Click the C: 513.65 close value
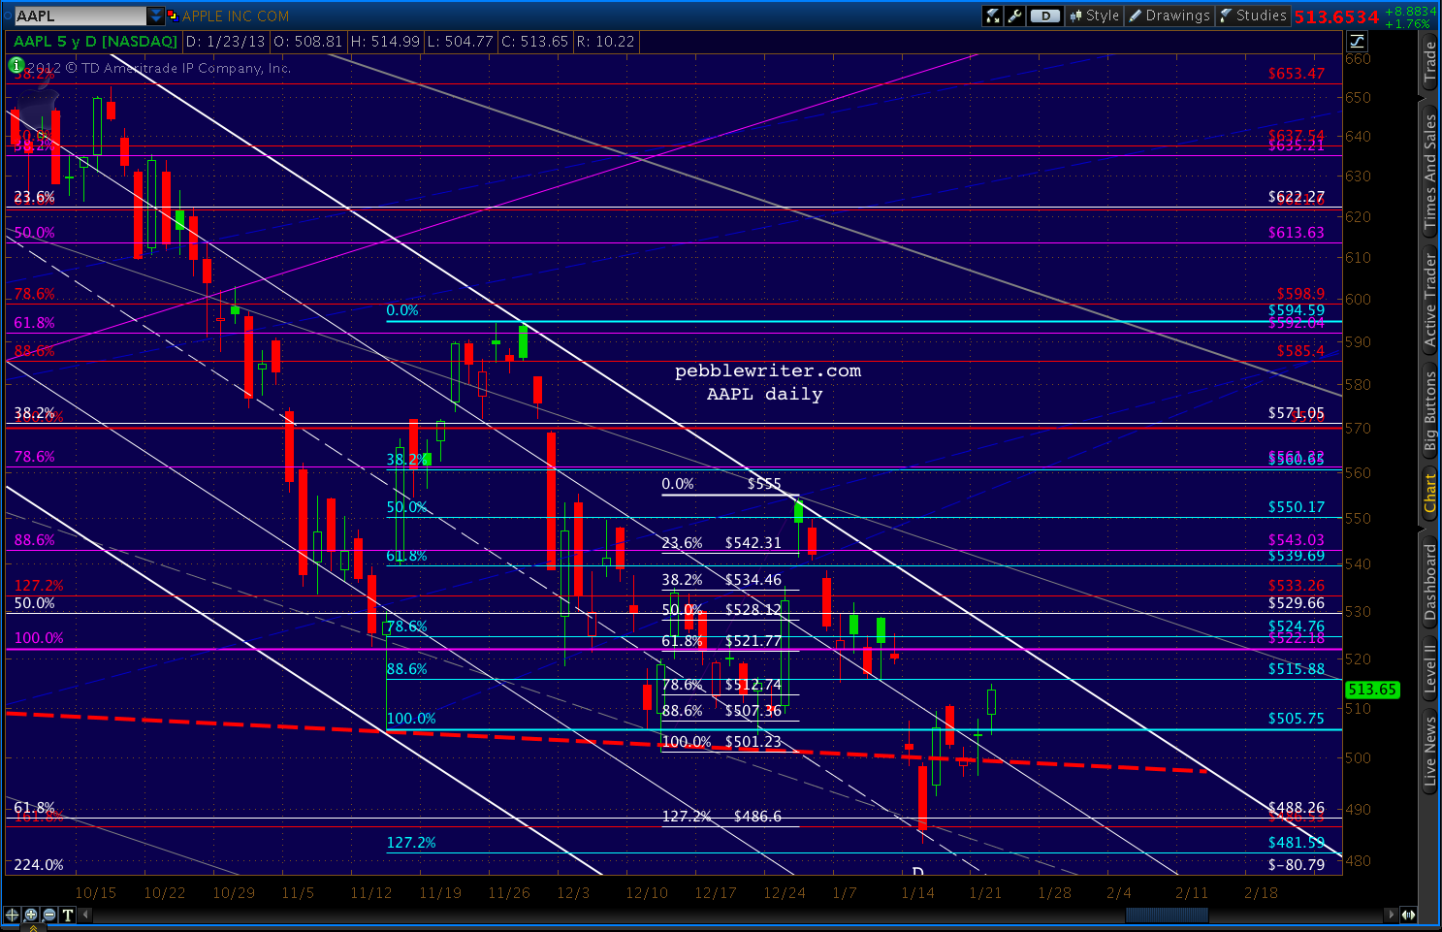This screenshot has width=1442, height=932. click(533, 42)
